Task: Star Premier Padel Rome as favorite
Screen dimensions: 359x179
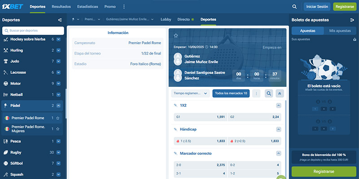Action: 58,118
